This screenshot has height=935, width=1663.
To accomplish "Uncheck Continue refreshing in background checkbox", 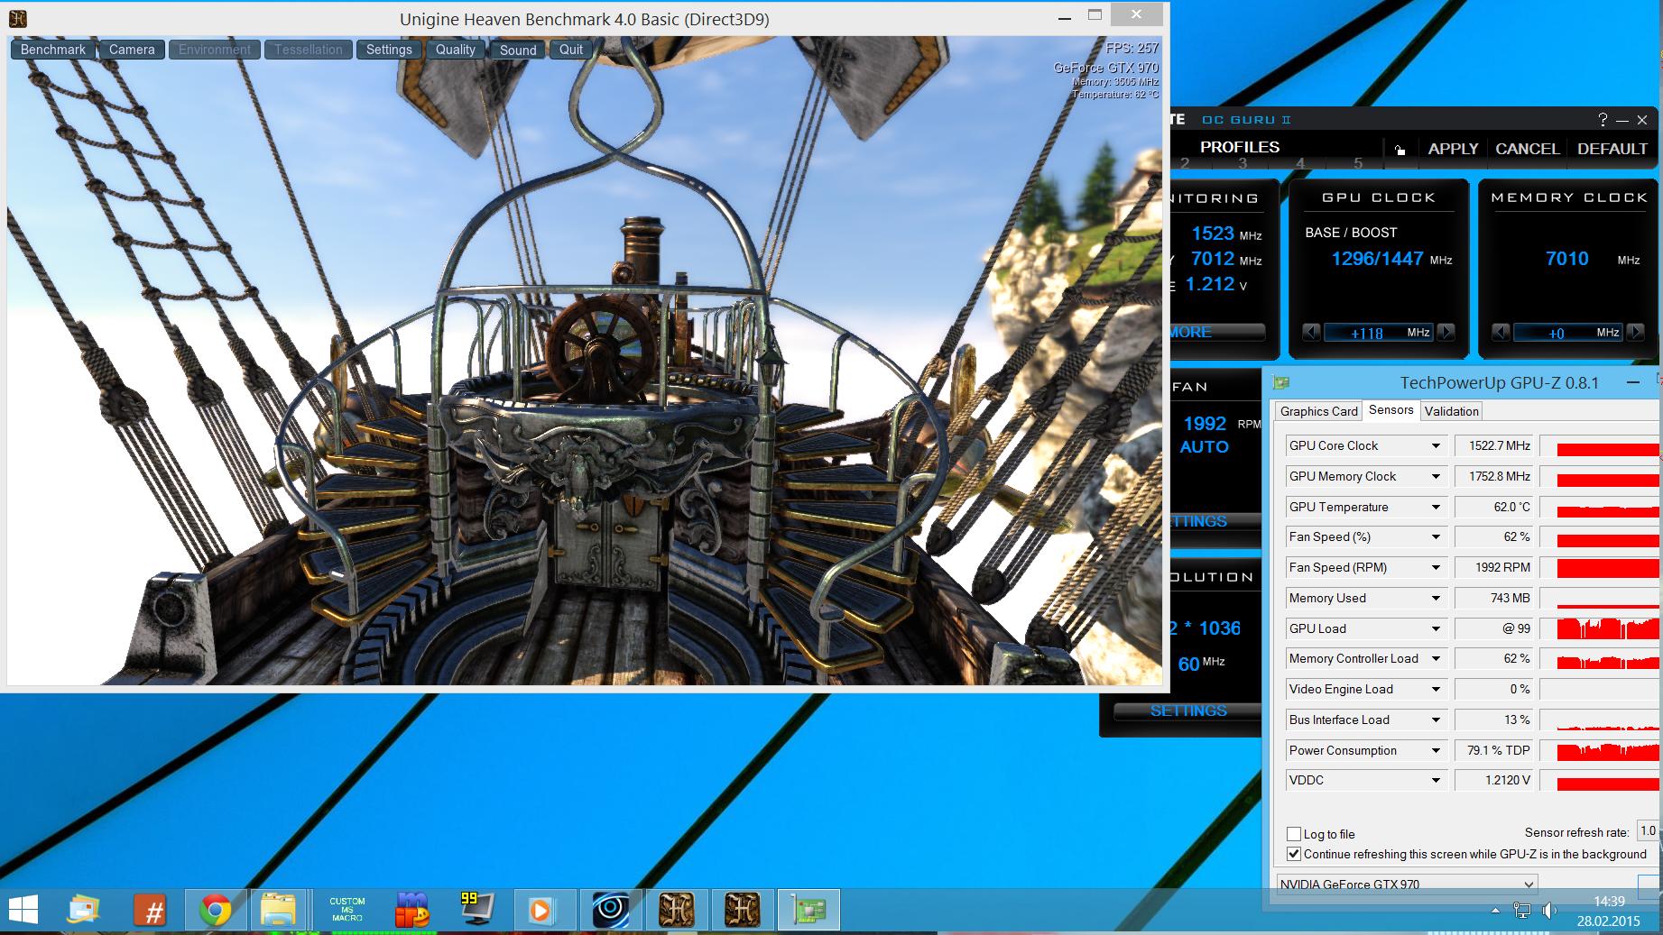I will point(1294,854).
